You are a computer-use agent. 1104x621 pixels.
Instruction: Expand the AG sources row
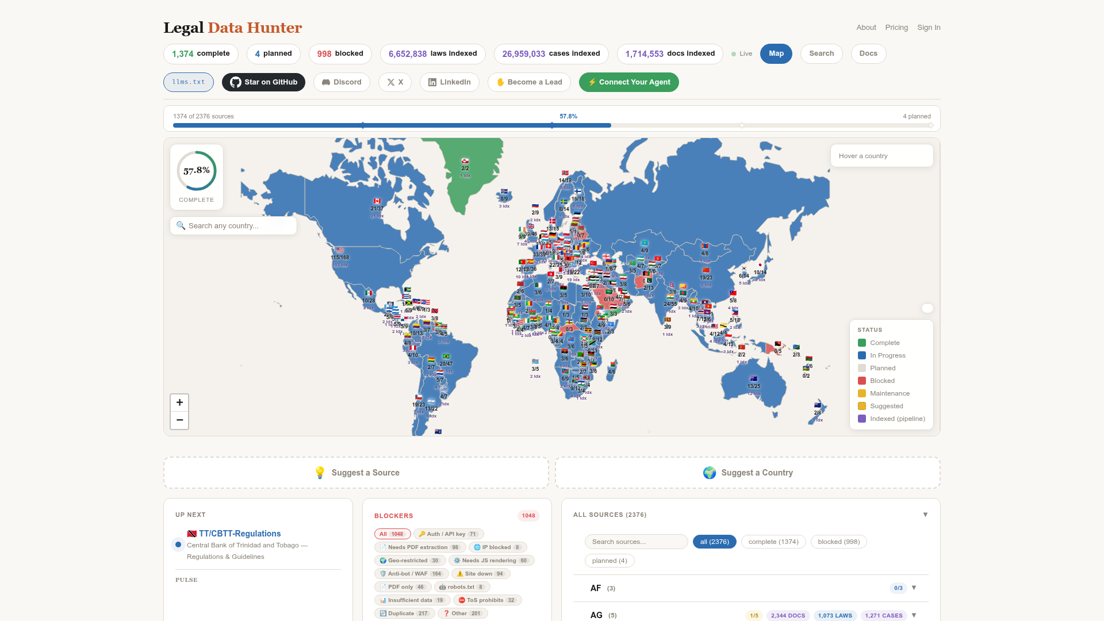750,615
